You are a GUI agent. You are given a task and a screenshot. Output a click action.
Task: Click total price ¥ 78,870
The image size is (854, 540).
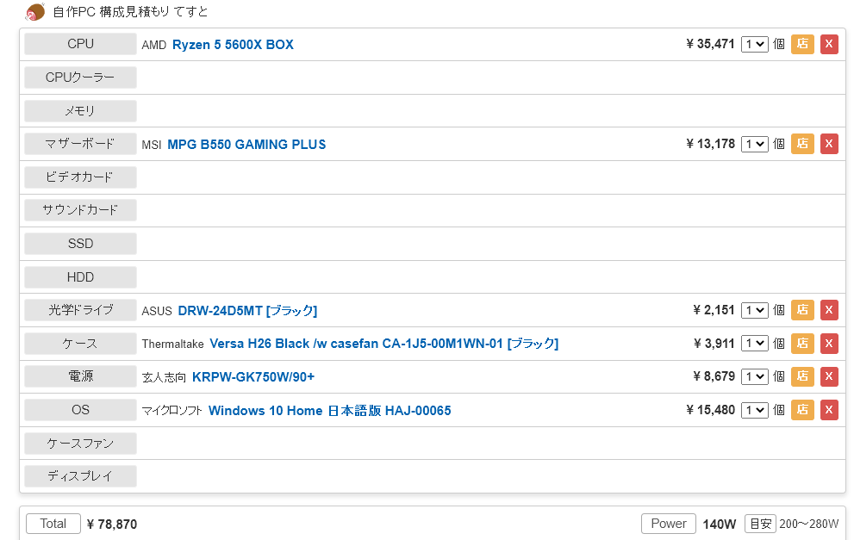(x=112, y=524)
